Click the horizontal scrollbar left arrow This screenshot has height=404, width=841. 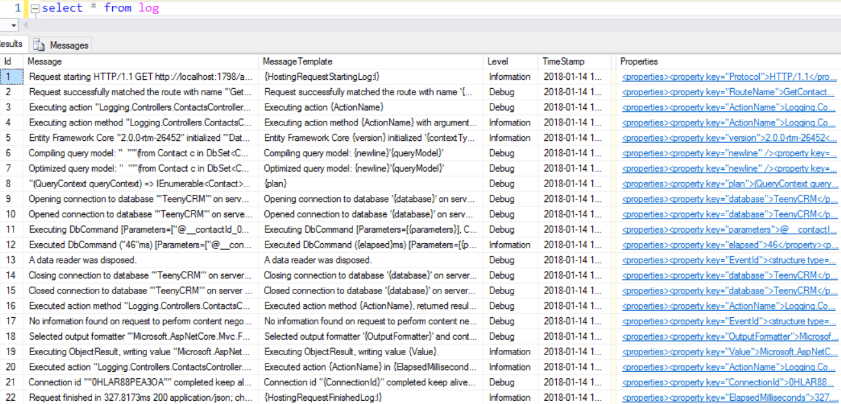tap(26, 25)
